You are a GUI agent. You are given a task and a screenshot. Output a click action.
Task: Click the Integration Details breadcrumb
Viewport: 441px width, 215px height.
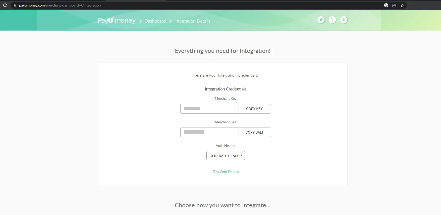[x=192, y=21]
